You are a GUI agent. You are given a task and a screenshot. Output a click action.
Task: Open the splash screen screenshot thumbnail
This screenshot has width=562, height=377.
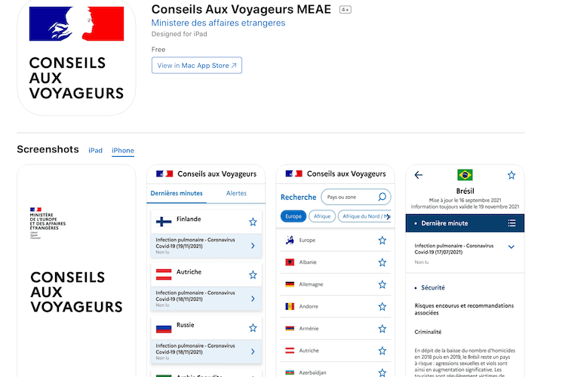[x=76, y=271]
